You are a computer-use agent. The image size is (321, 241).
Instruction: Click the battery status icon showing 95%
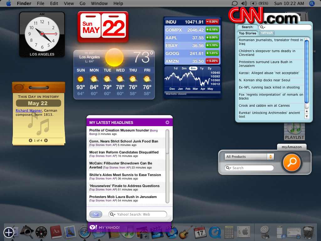click(253, 3)
